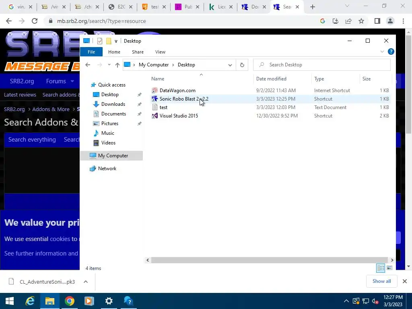Open the address bar history dropdown
This screenshot has width=412, height=309.
pos(230,65)
